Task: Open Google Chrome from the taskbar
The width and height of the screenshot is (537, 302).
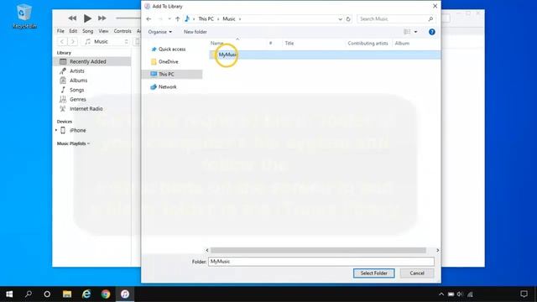Action: [106, 294]
